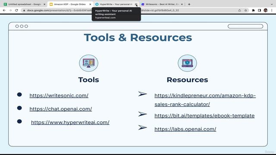Bookmark this page with the star icon
The width and height of the screenshot is (276, 155).
click(245, 10)
